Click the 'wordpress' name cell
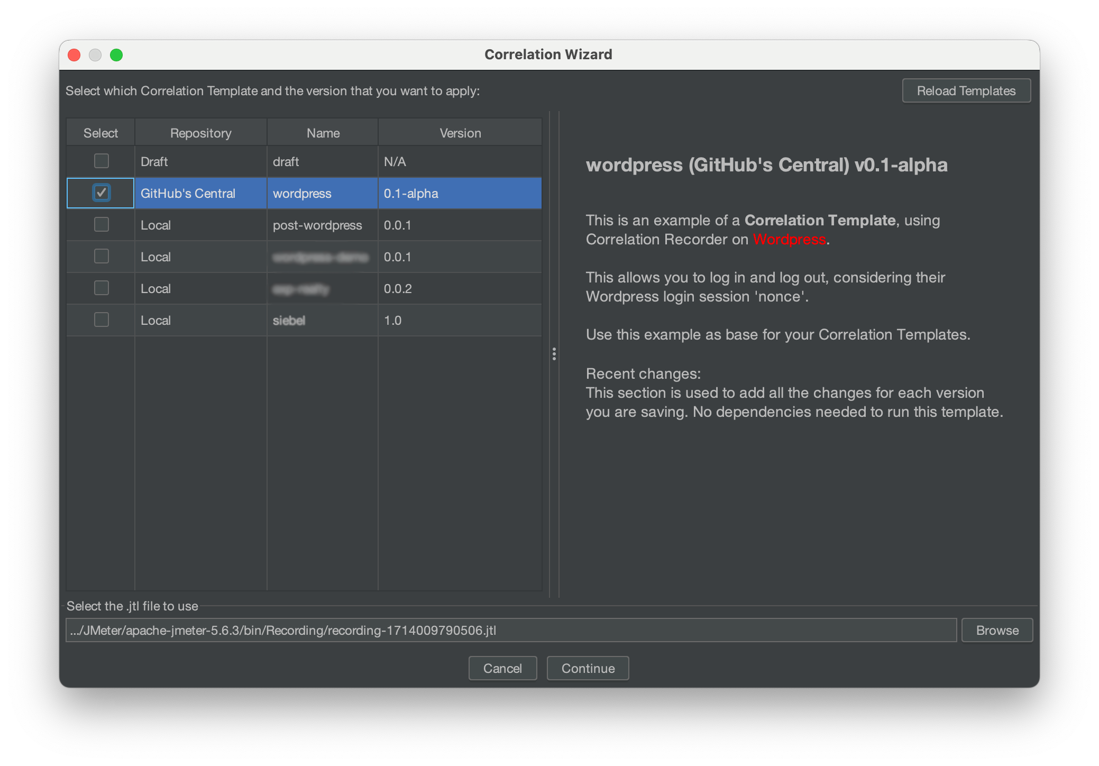This screenshot has height=766, width=1099. (323, 193)
